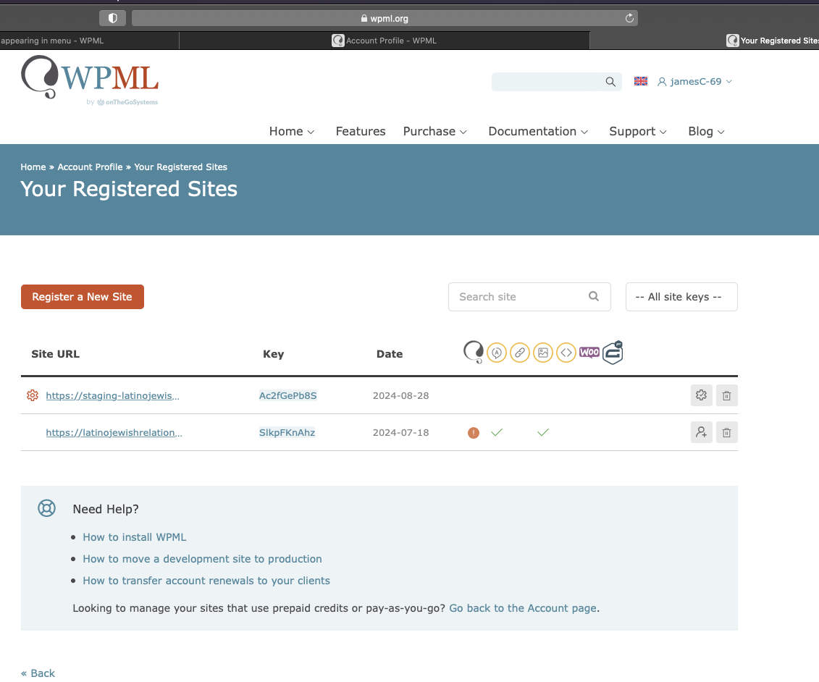The width and height of the screenshot is (819, 682).
Task: Expand the Home navigation menu
Action: point(291,131)
